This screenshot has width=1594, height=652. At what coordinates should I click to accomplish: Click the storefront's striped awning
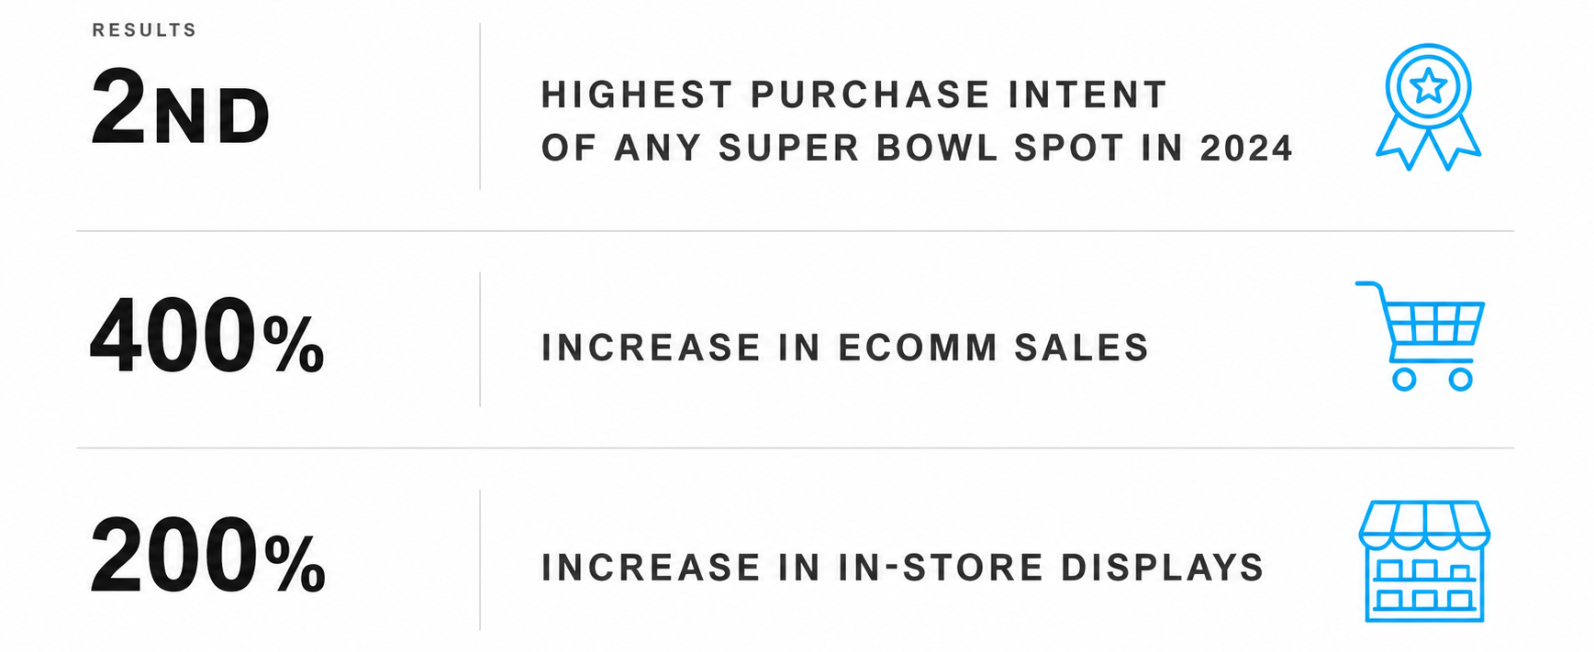coord(1424,525)
